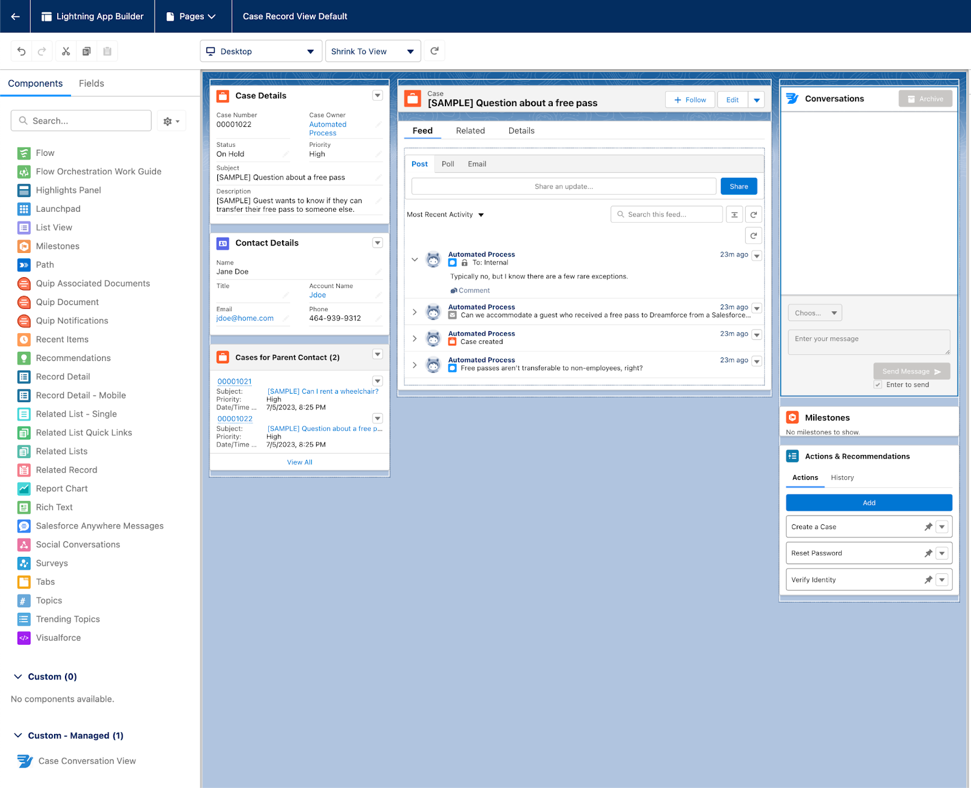Open the Related tab in case

coord(470,130)
